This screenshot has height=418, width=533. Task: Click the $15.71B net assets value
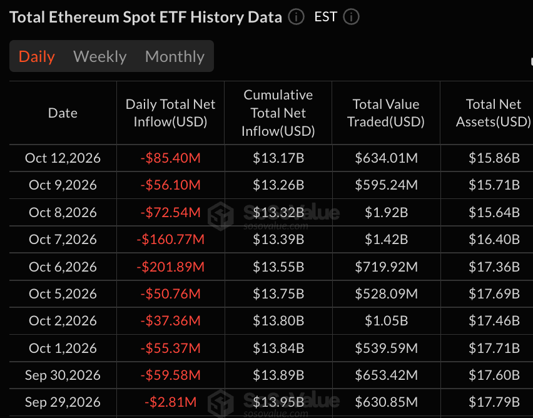pyautogui.click(x=494, y=185)
